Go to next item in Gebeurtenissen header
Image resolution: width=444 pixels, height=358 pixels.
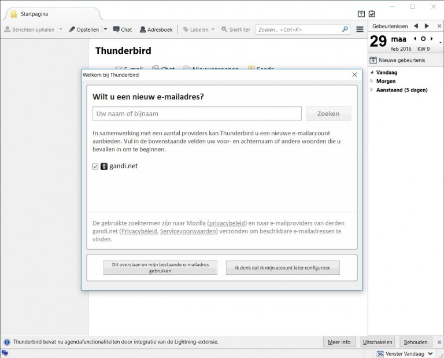click(427, 26)
